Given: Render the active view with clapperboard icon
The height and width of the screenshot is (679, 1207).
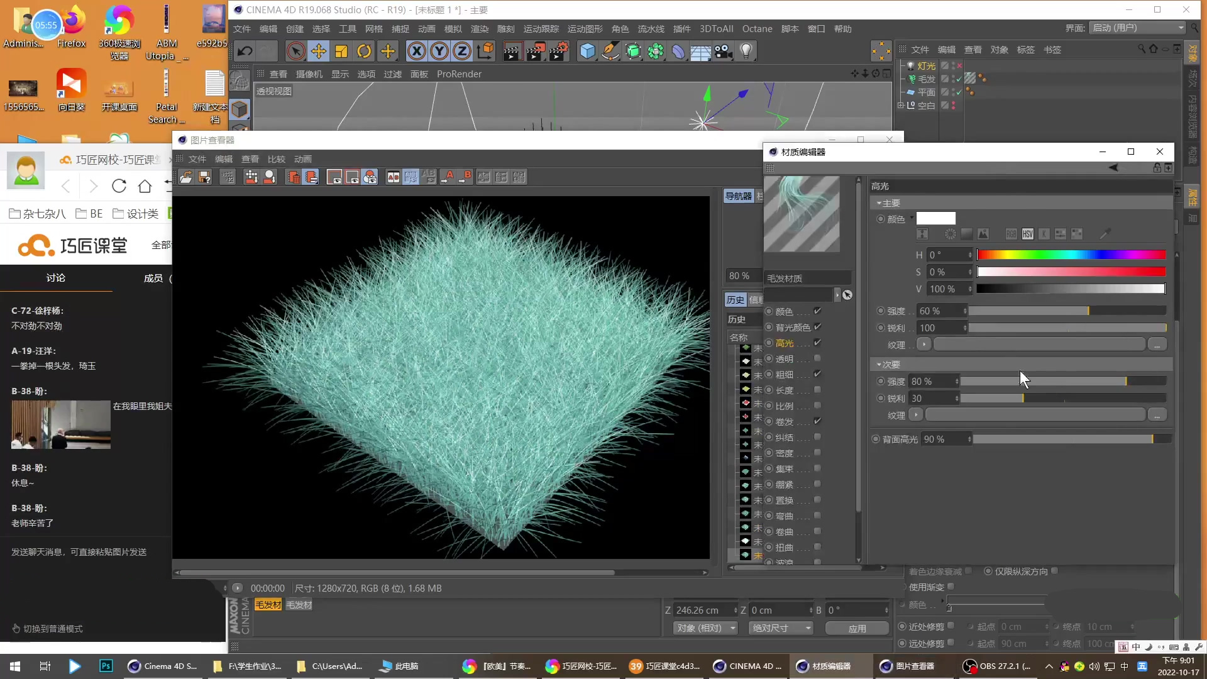Looking at the screenshot, I should point(512,52).
